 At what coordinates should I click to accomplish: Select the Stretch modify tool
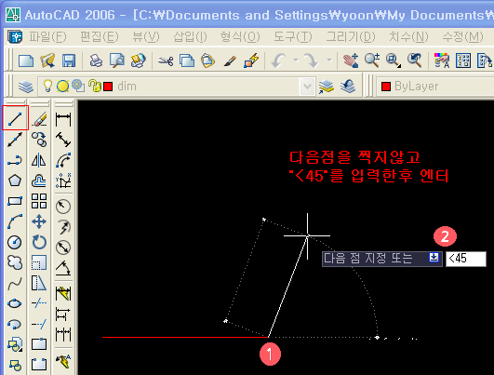(39, 283)
